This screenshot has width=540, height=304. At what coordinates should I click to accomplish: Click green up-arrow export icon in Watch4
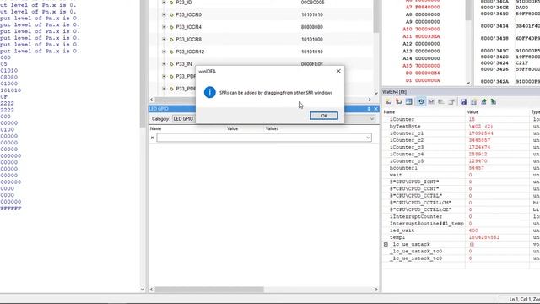point(483,101)
